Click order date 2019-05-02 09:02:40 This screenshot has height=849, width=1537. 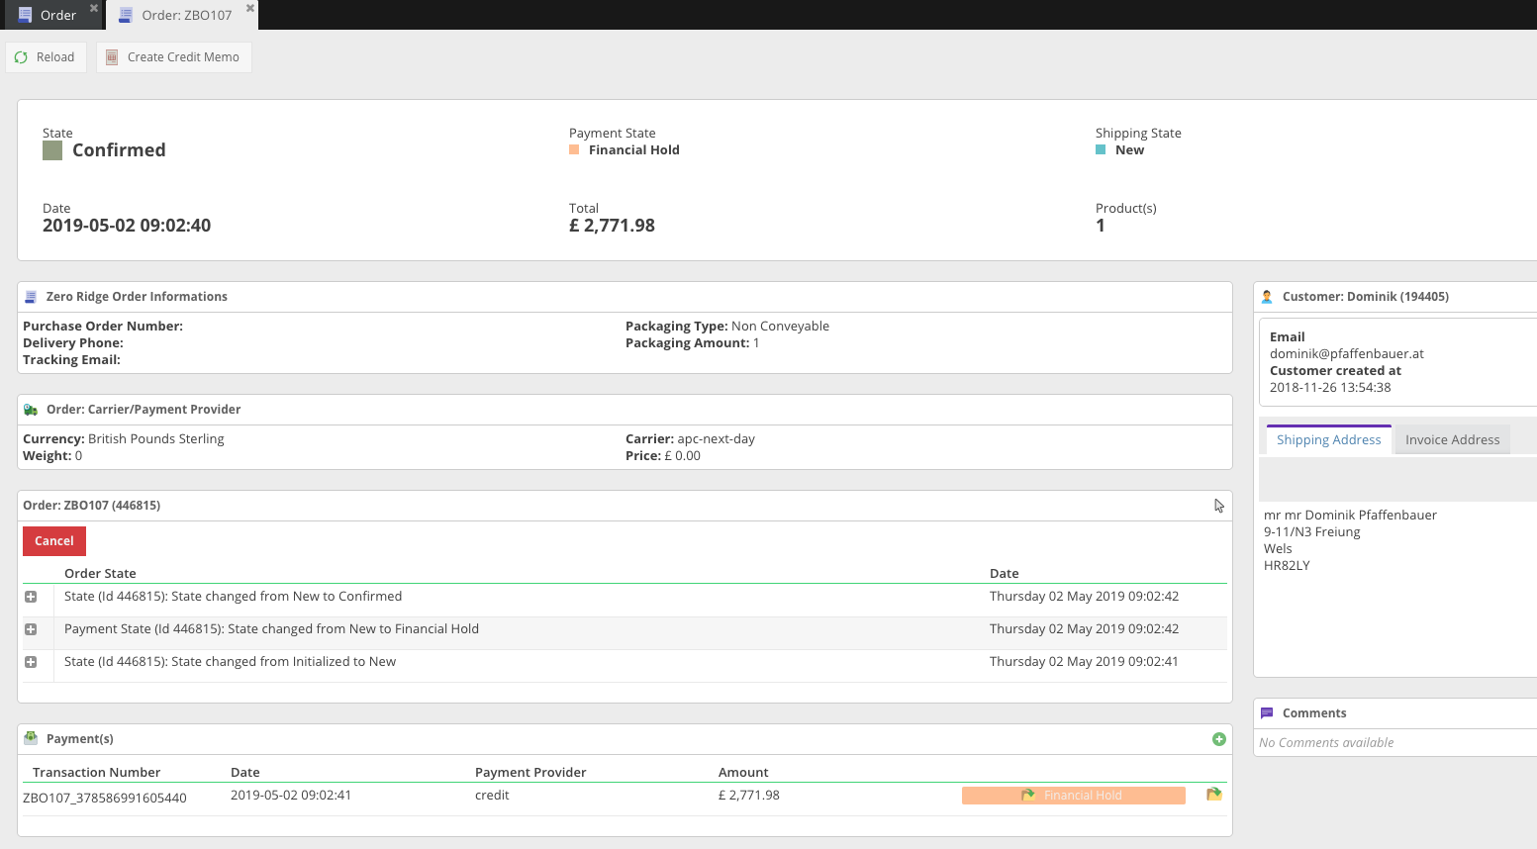[x=127, y=226]
